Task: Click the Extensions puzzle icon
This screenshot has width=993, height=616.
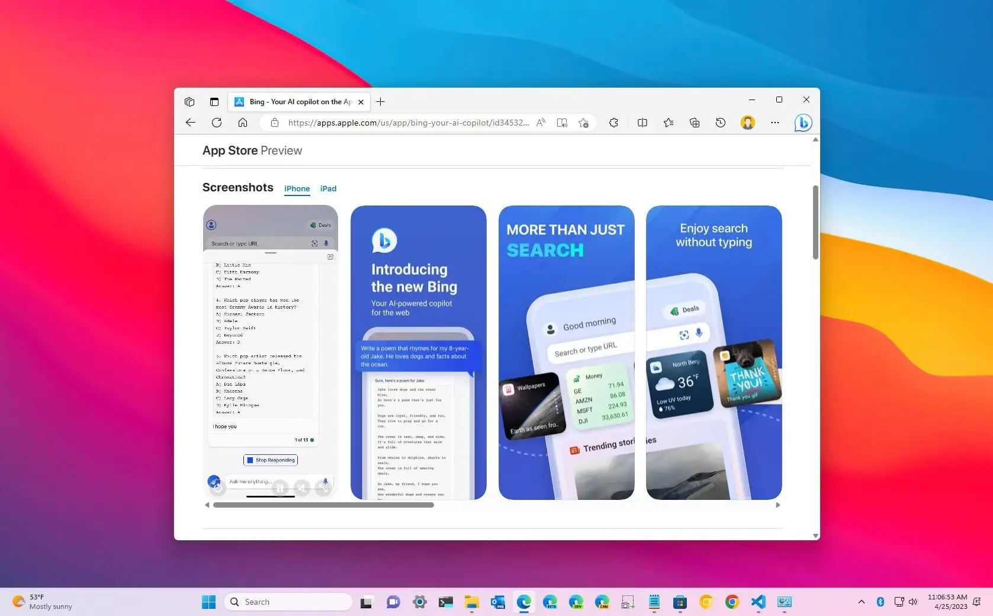Action: 613,123
